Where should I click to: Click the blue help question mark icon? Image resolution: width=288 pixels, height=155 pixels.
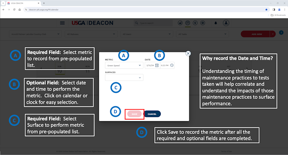(x=281, y=33)
